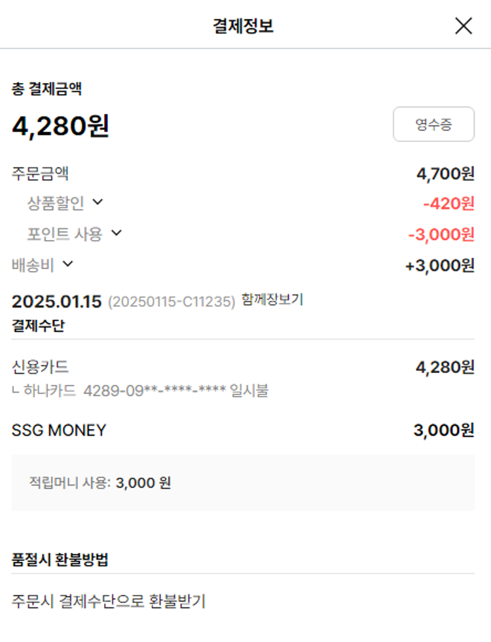Select the 신용카드 payment method label
Viewport: 491px width, 642px height.
pyautogui.click(x=41, y=367)
